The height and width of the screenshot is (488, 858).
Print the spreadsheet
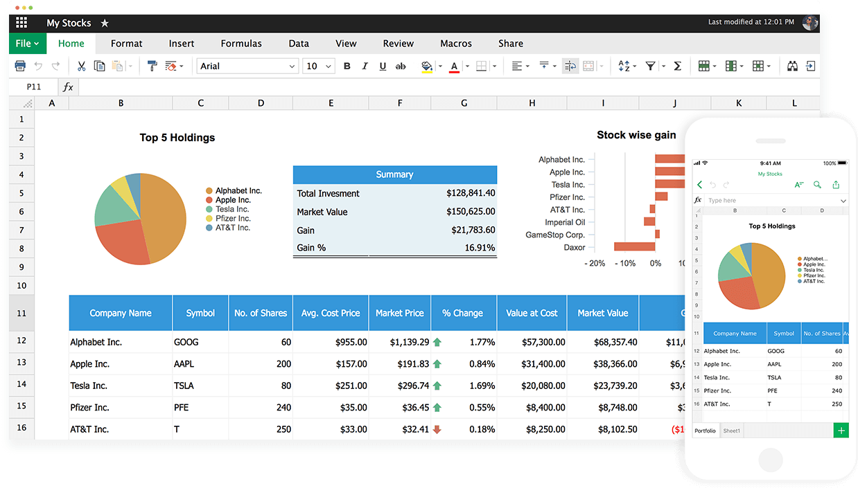pyautogui.click(x=19, y=66)
